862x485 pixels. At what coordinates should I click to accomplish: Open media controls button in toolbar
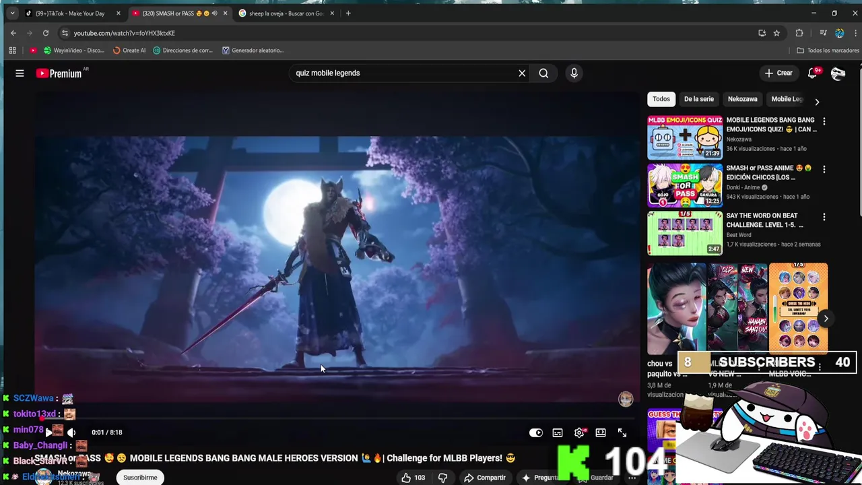coord(823,33)
